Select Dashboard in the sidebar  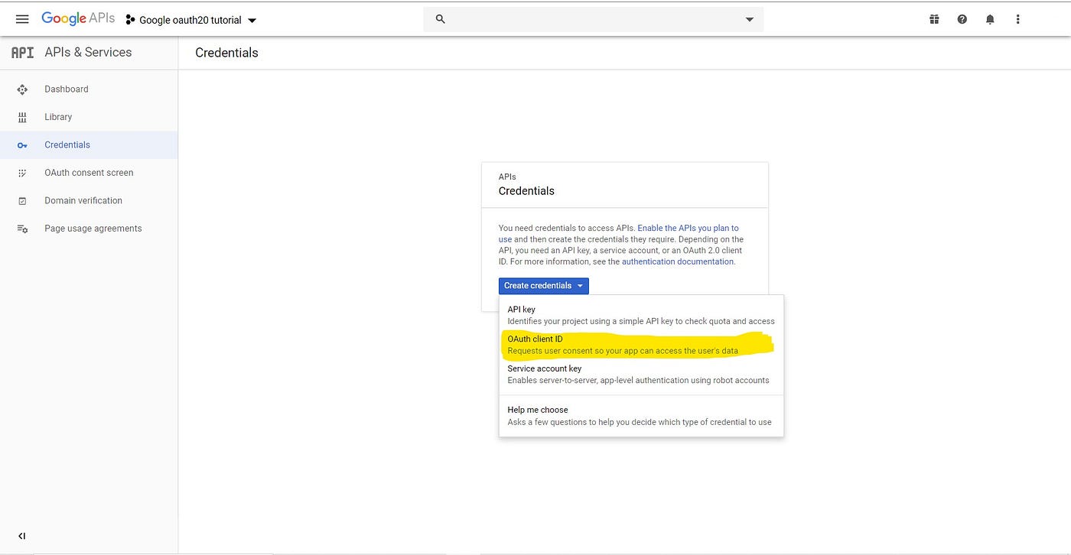[66, 89]
